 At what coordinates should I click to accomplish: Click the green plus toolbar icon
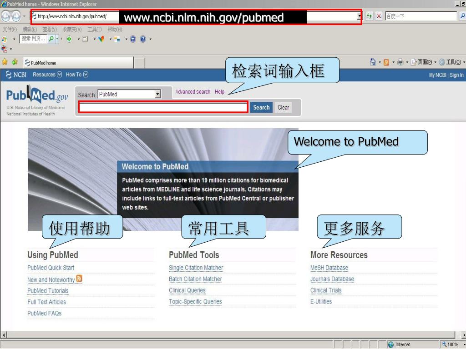pos(69,39)
